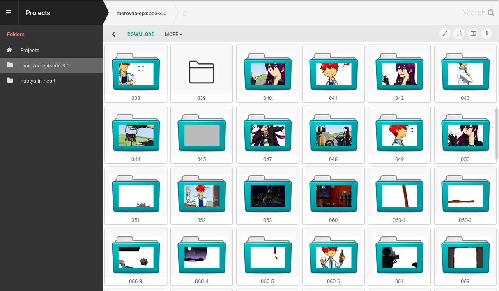This screenshot has width=499, height=291.
Task: Open folder 049
Action: point(399,135)
